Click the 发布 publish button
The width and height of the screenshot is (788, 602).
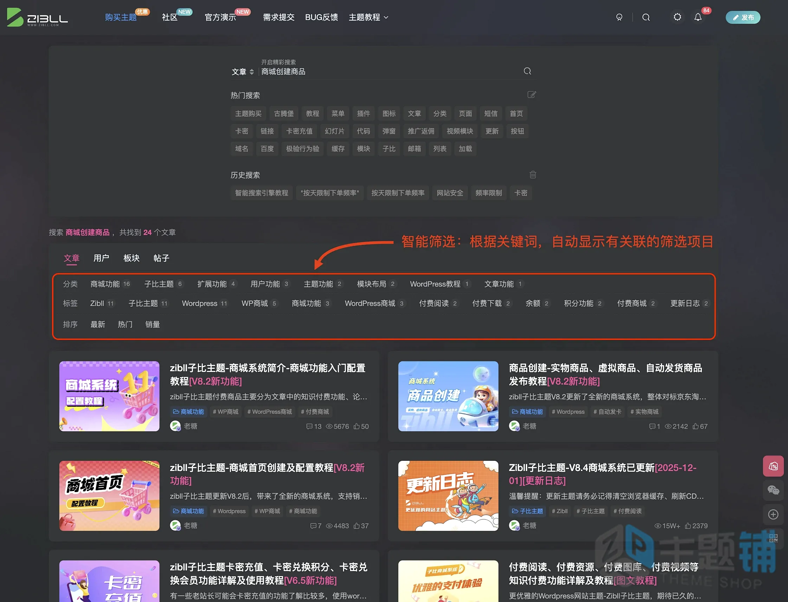click(x=743, y=17)
